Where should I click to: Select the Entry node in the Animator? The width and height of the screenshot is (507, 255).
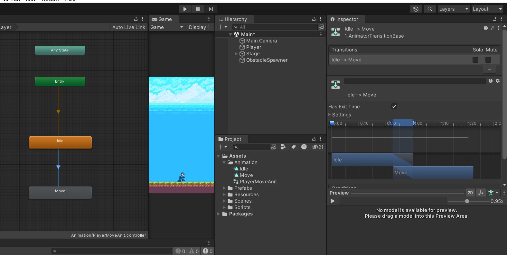point(60,81)
